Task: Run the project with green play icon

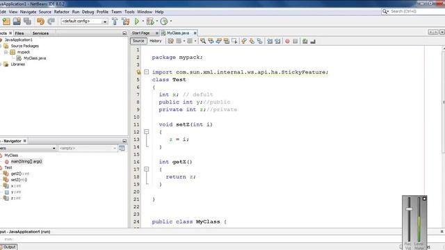Action: pyautogui.click(x=137, y=22)
